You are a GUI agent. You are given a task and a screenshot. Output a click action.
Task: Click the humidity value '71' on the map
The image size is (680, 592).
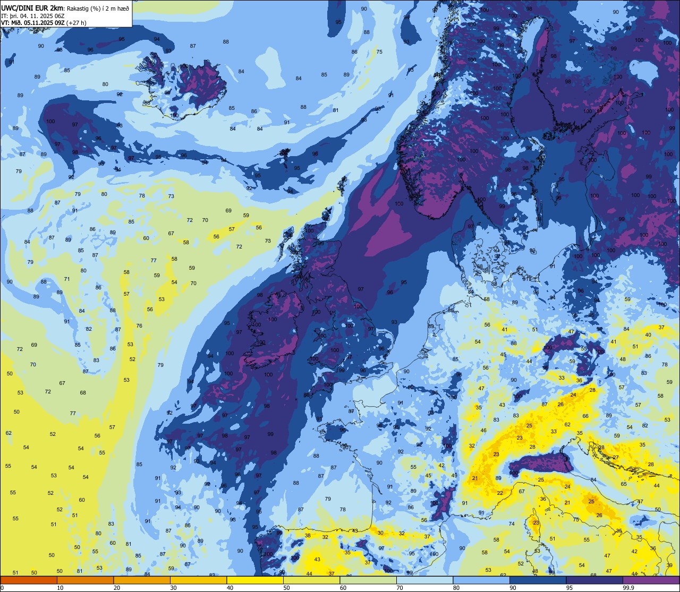pyautogui.click(x=67, y=279)
